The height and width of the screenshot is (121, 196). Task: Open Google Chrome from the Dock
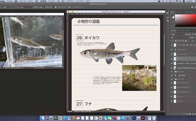point(60,118)
